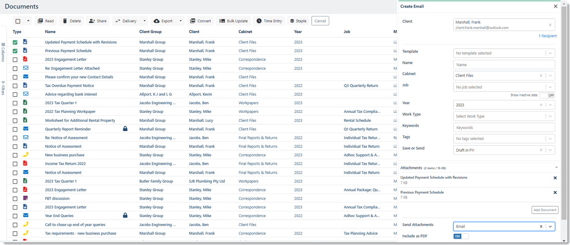Open the Save or Send dropdown showing Draft in FYI

551,150
